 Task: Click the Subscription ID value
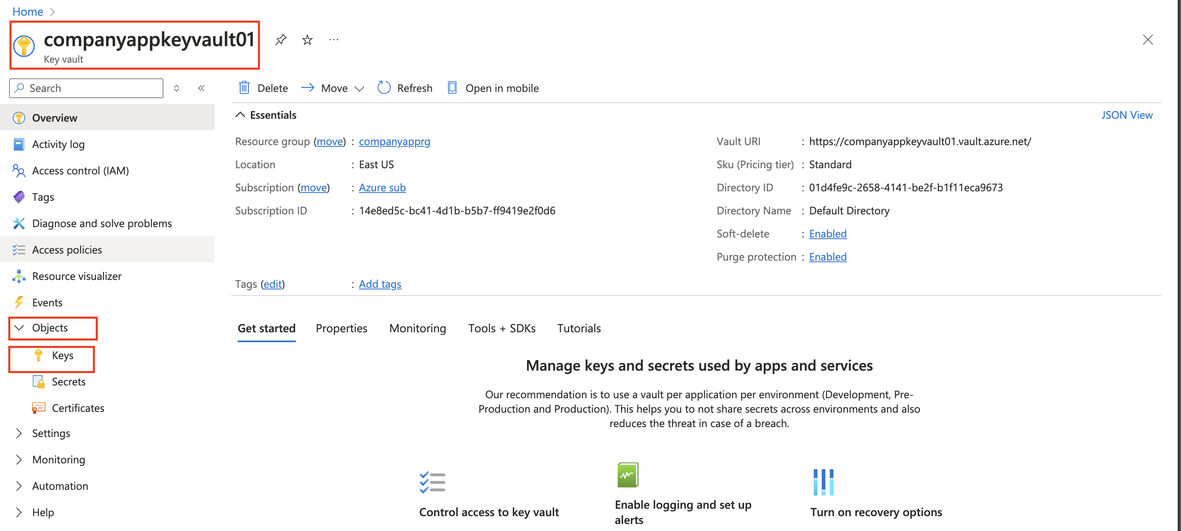click(457, 211)
